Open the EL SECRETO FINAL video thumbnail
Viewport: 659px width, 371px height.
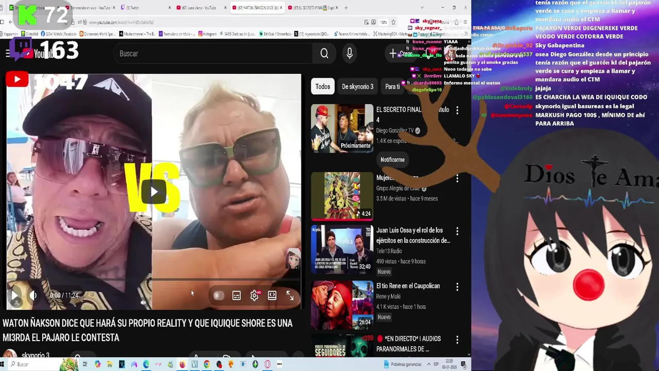tap(342, 128)
